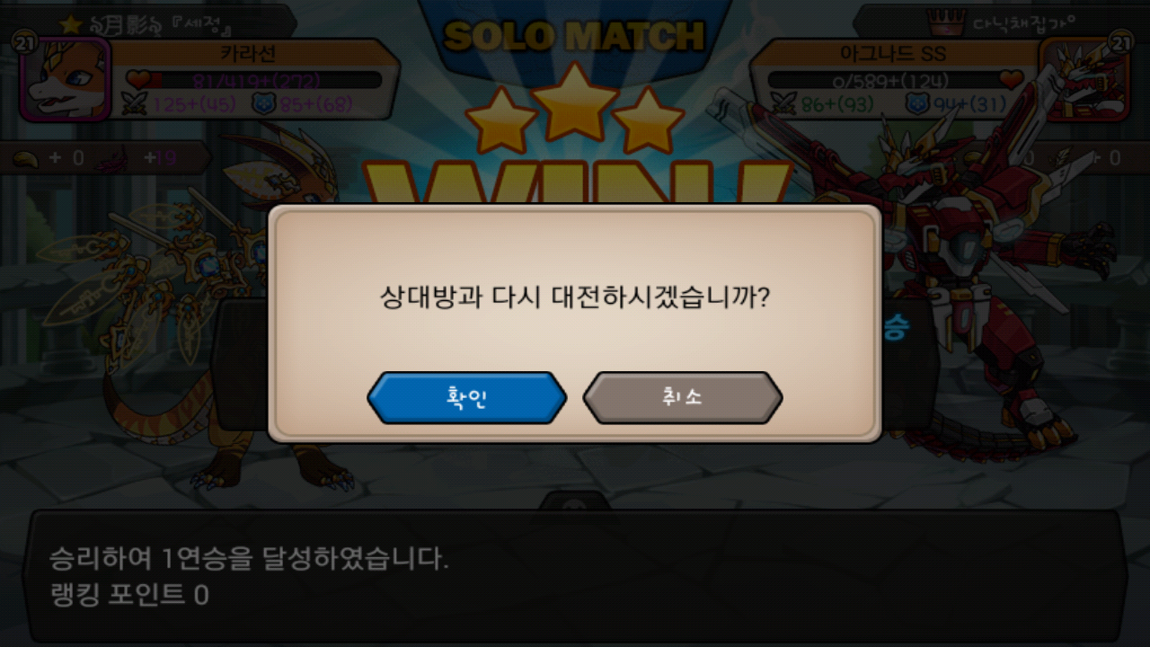Tap the player's crossed swords attack icon

pos(135,105)
